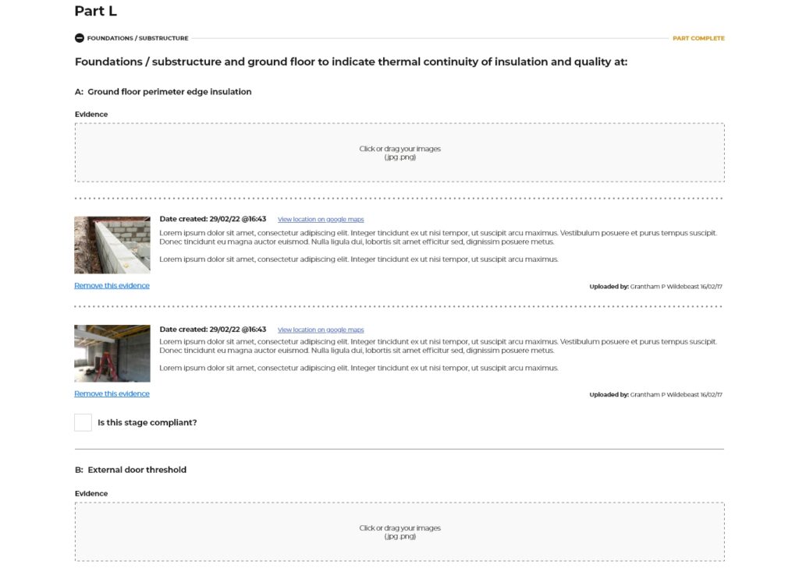Click the first 'Uploaded by' Grantham P Wildebeast text
Viewport: 799px width, 568px height.
[655, 287]
